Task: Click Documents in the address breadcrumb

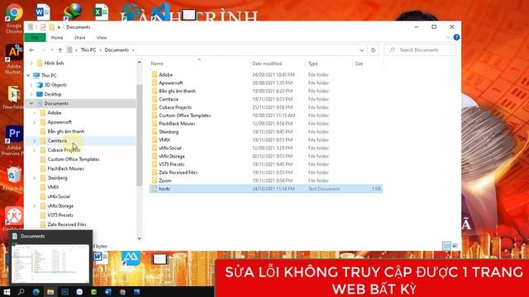Action: pos(117,50)
